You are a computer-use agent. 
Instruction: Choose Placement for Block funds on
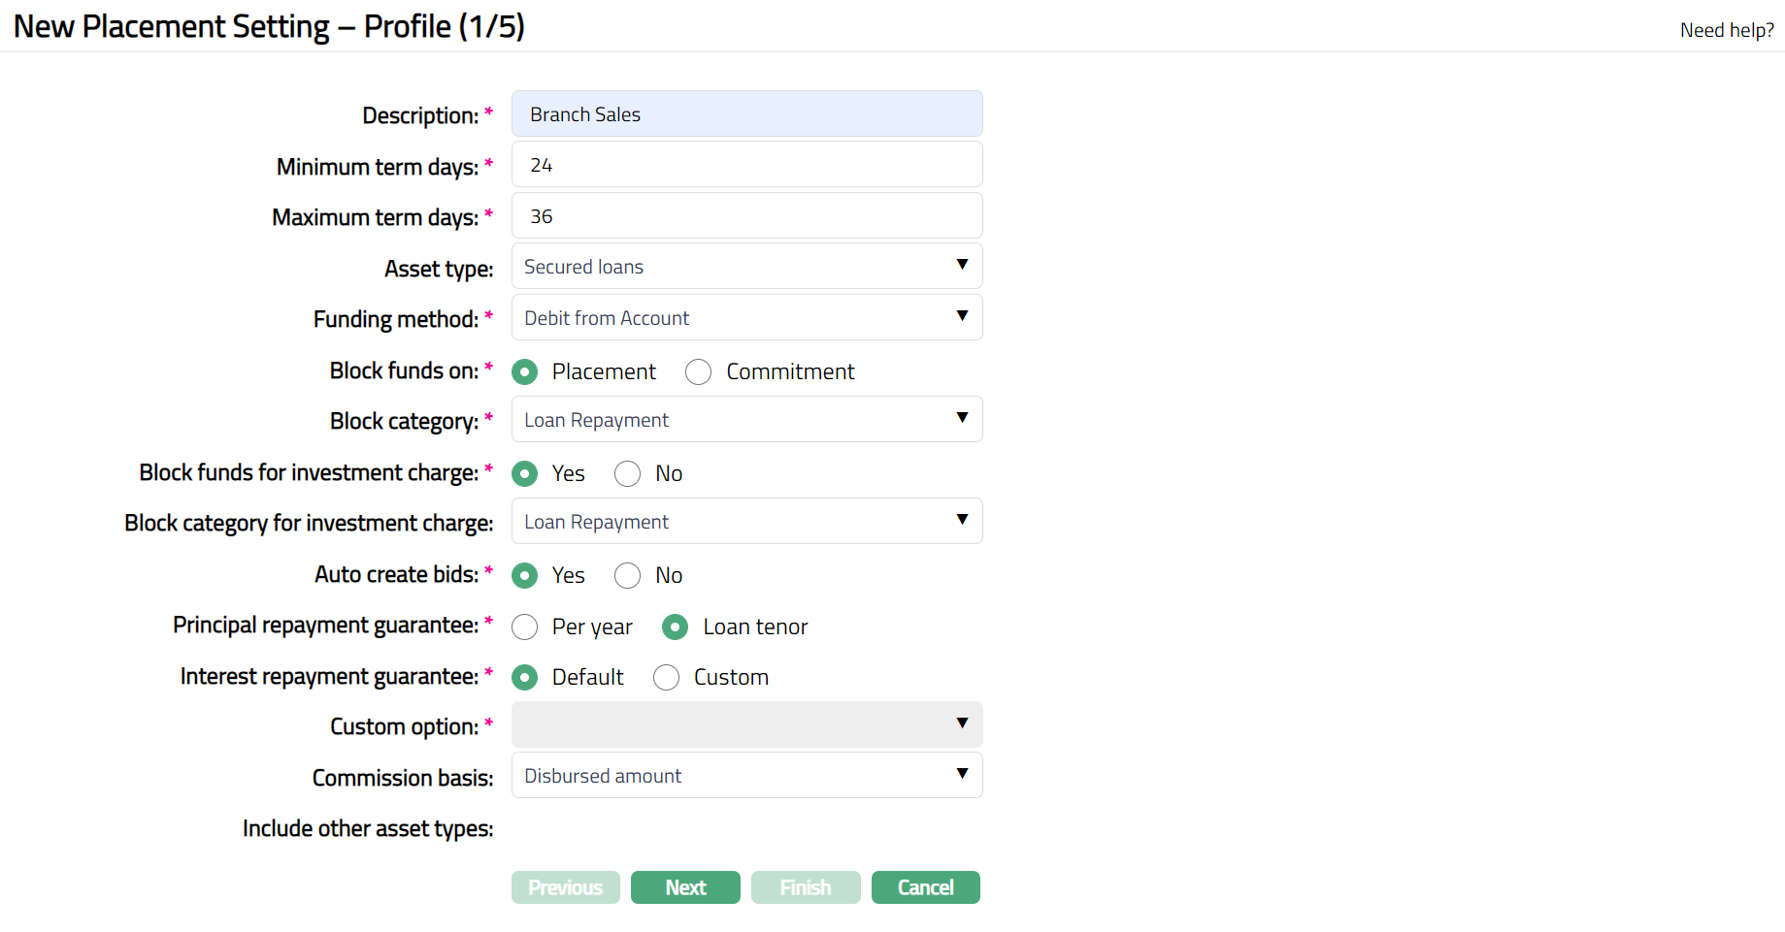(x=525, y=372)
